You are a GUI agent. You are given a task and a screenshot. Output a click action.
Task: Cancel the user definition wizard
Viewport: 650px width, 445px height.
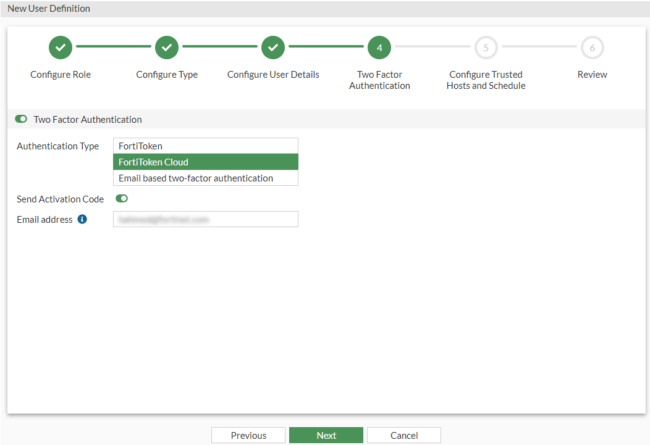[x=403, y=435]
